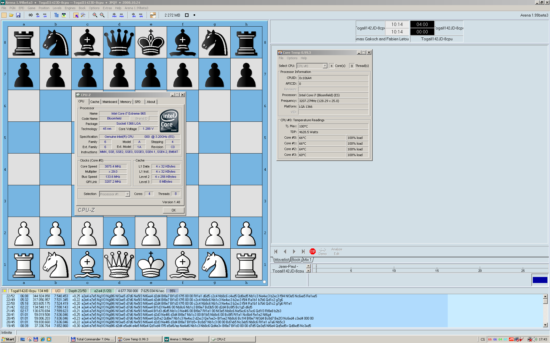Click the decrease level (-LEV) icon
The height and width of the screenshot is (343, 550).
45,15
